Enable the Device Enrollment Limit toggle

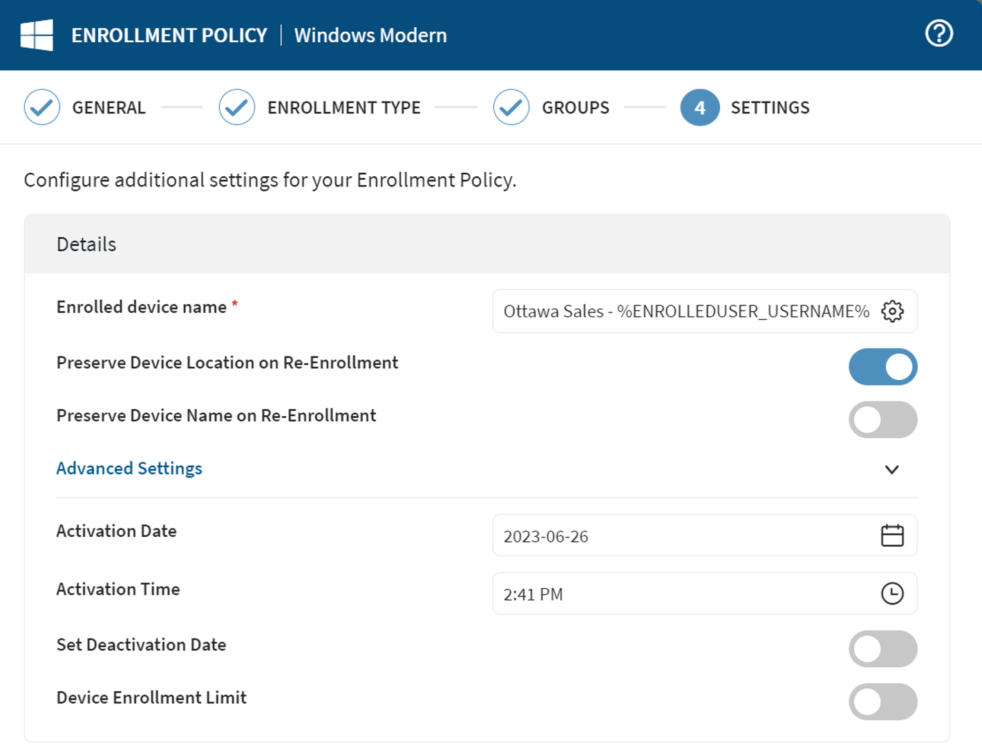883,701
